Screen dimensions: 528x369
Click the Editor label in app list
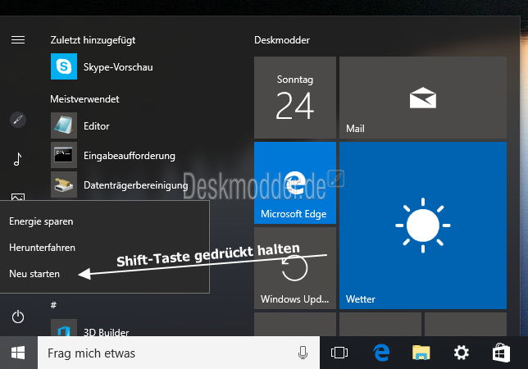click(97, 126)
